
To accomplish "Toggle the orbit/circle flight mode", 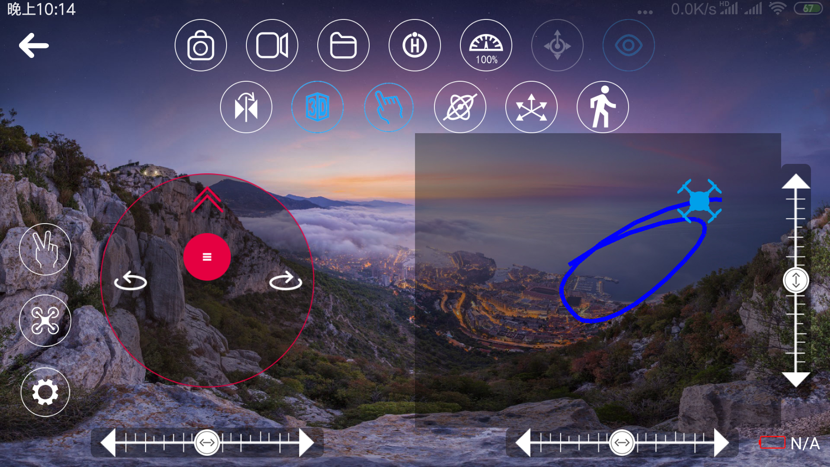I will pos(460,106).
